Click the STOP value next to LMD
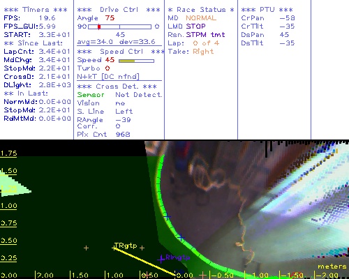349x279 pixels. coord(195,27)
